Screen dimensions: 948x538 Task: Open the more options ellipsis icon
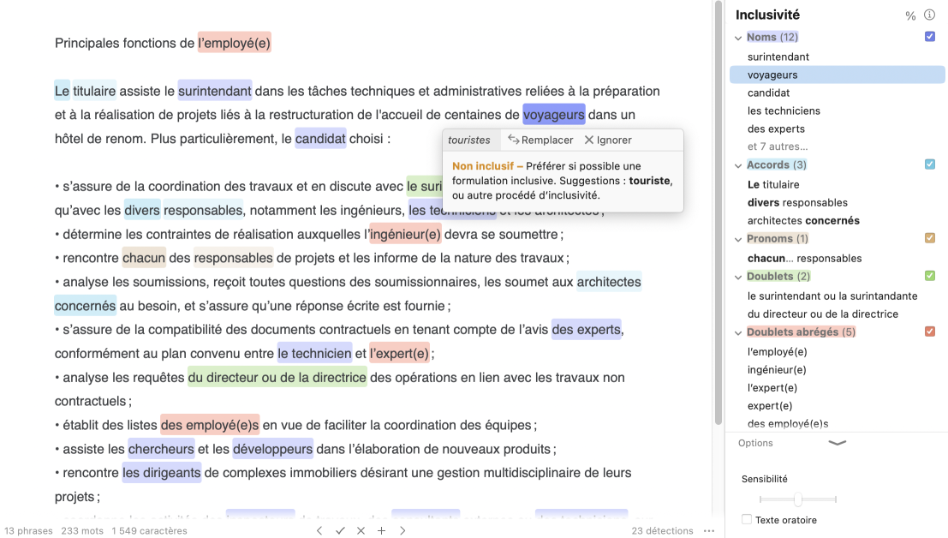[x=708, y=531]
